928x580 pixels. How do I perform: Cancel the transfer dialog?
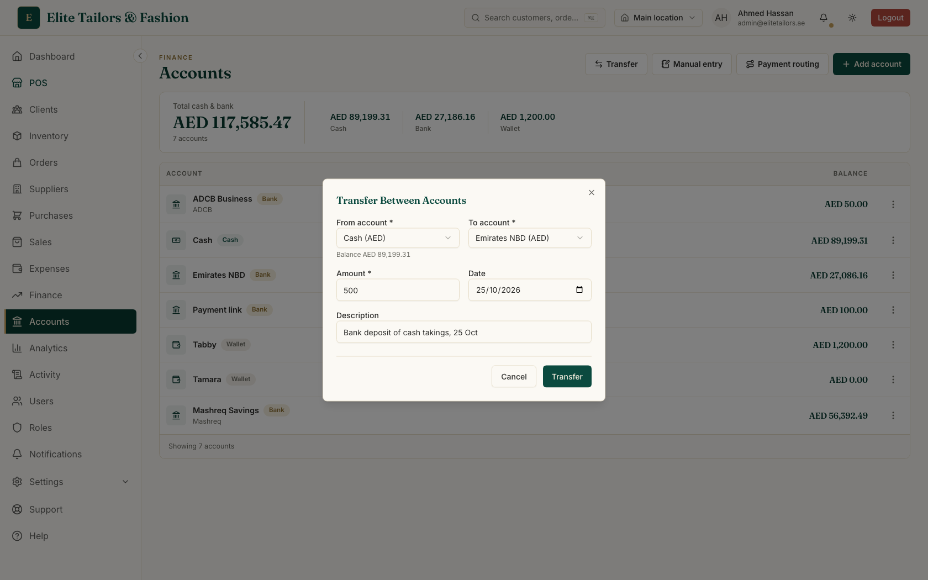click(514, 377)
